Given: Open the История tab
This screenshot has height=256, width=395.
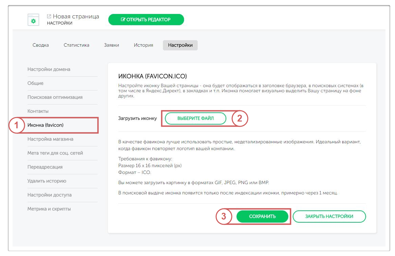Looking at the screenshot, I should coord(143,45).
